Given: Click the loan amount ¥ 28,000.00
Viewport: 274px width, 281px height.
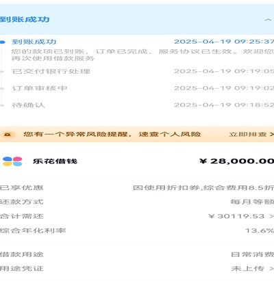Looking at the screenshot, I should coord(237,161).
